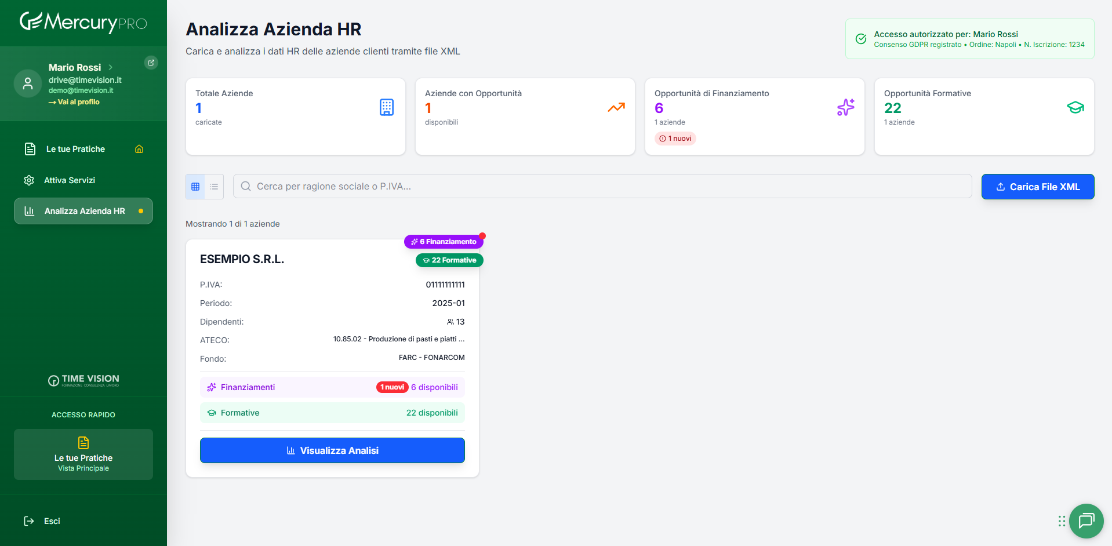Image resolution: width=1112 pixels, height=546 pixels.
Task: Open the chat bubble widget
Action: pyautogui.click(x=1086, y=520)
